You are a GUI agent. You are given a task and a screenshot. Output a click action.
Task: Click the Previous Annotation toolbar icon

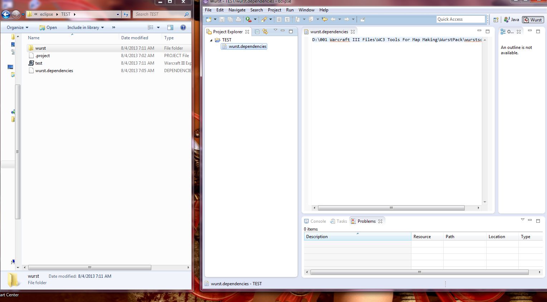coord(311,19)
